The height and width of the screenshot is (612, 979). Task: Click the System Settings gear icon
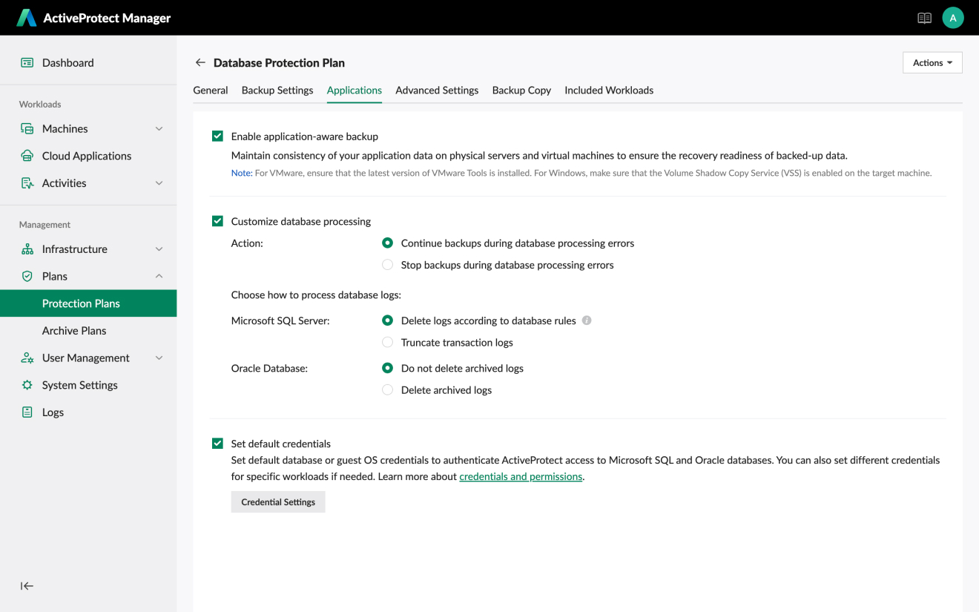[27, 385]
